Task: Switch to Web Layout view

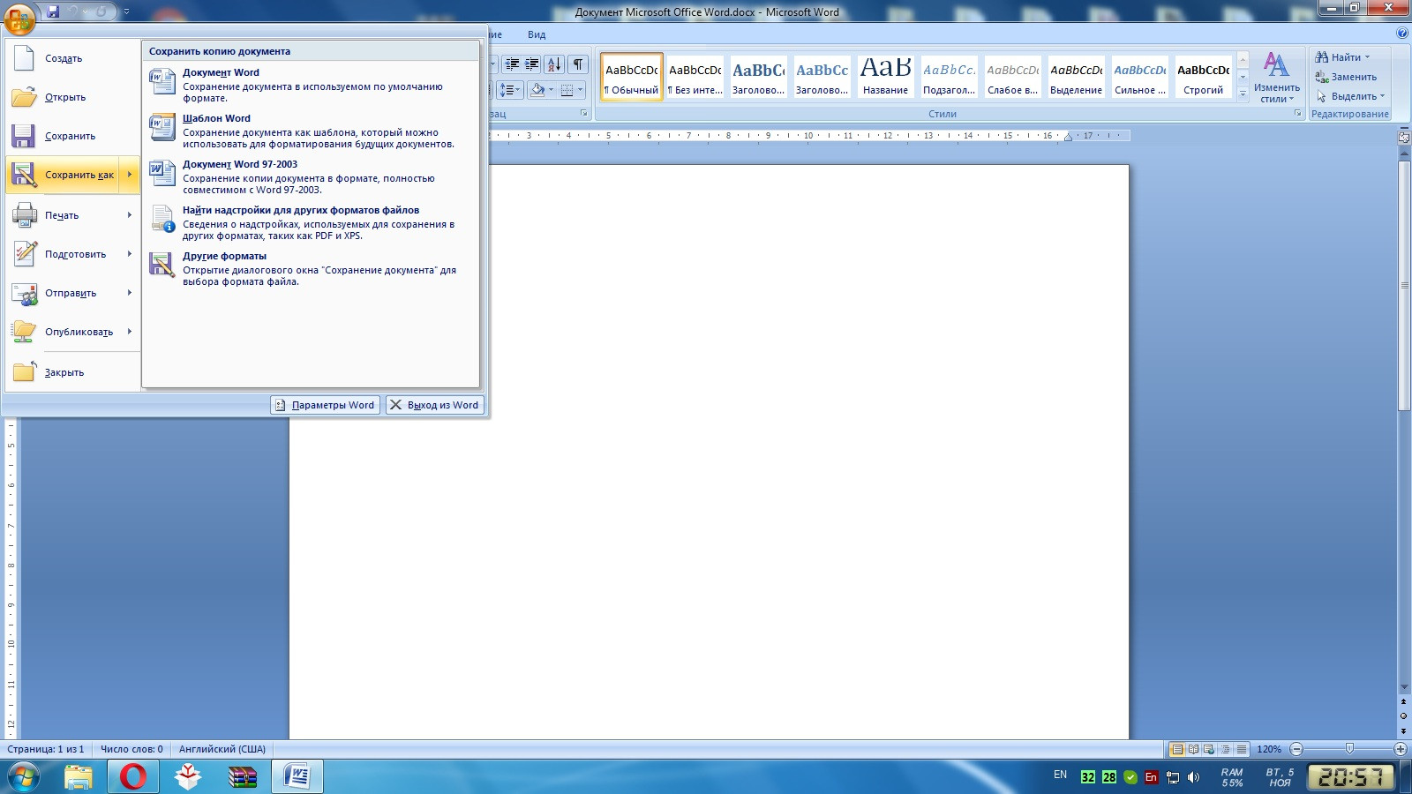Action: coord(1209,749)
